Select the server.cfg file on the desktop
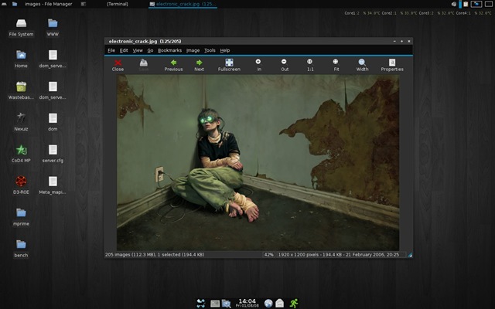Viewport: 495px width, 309px height. tap(53, 154)
